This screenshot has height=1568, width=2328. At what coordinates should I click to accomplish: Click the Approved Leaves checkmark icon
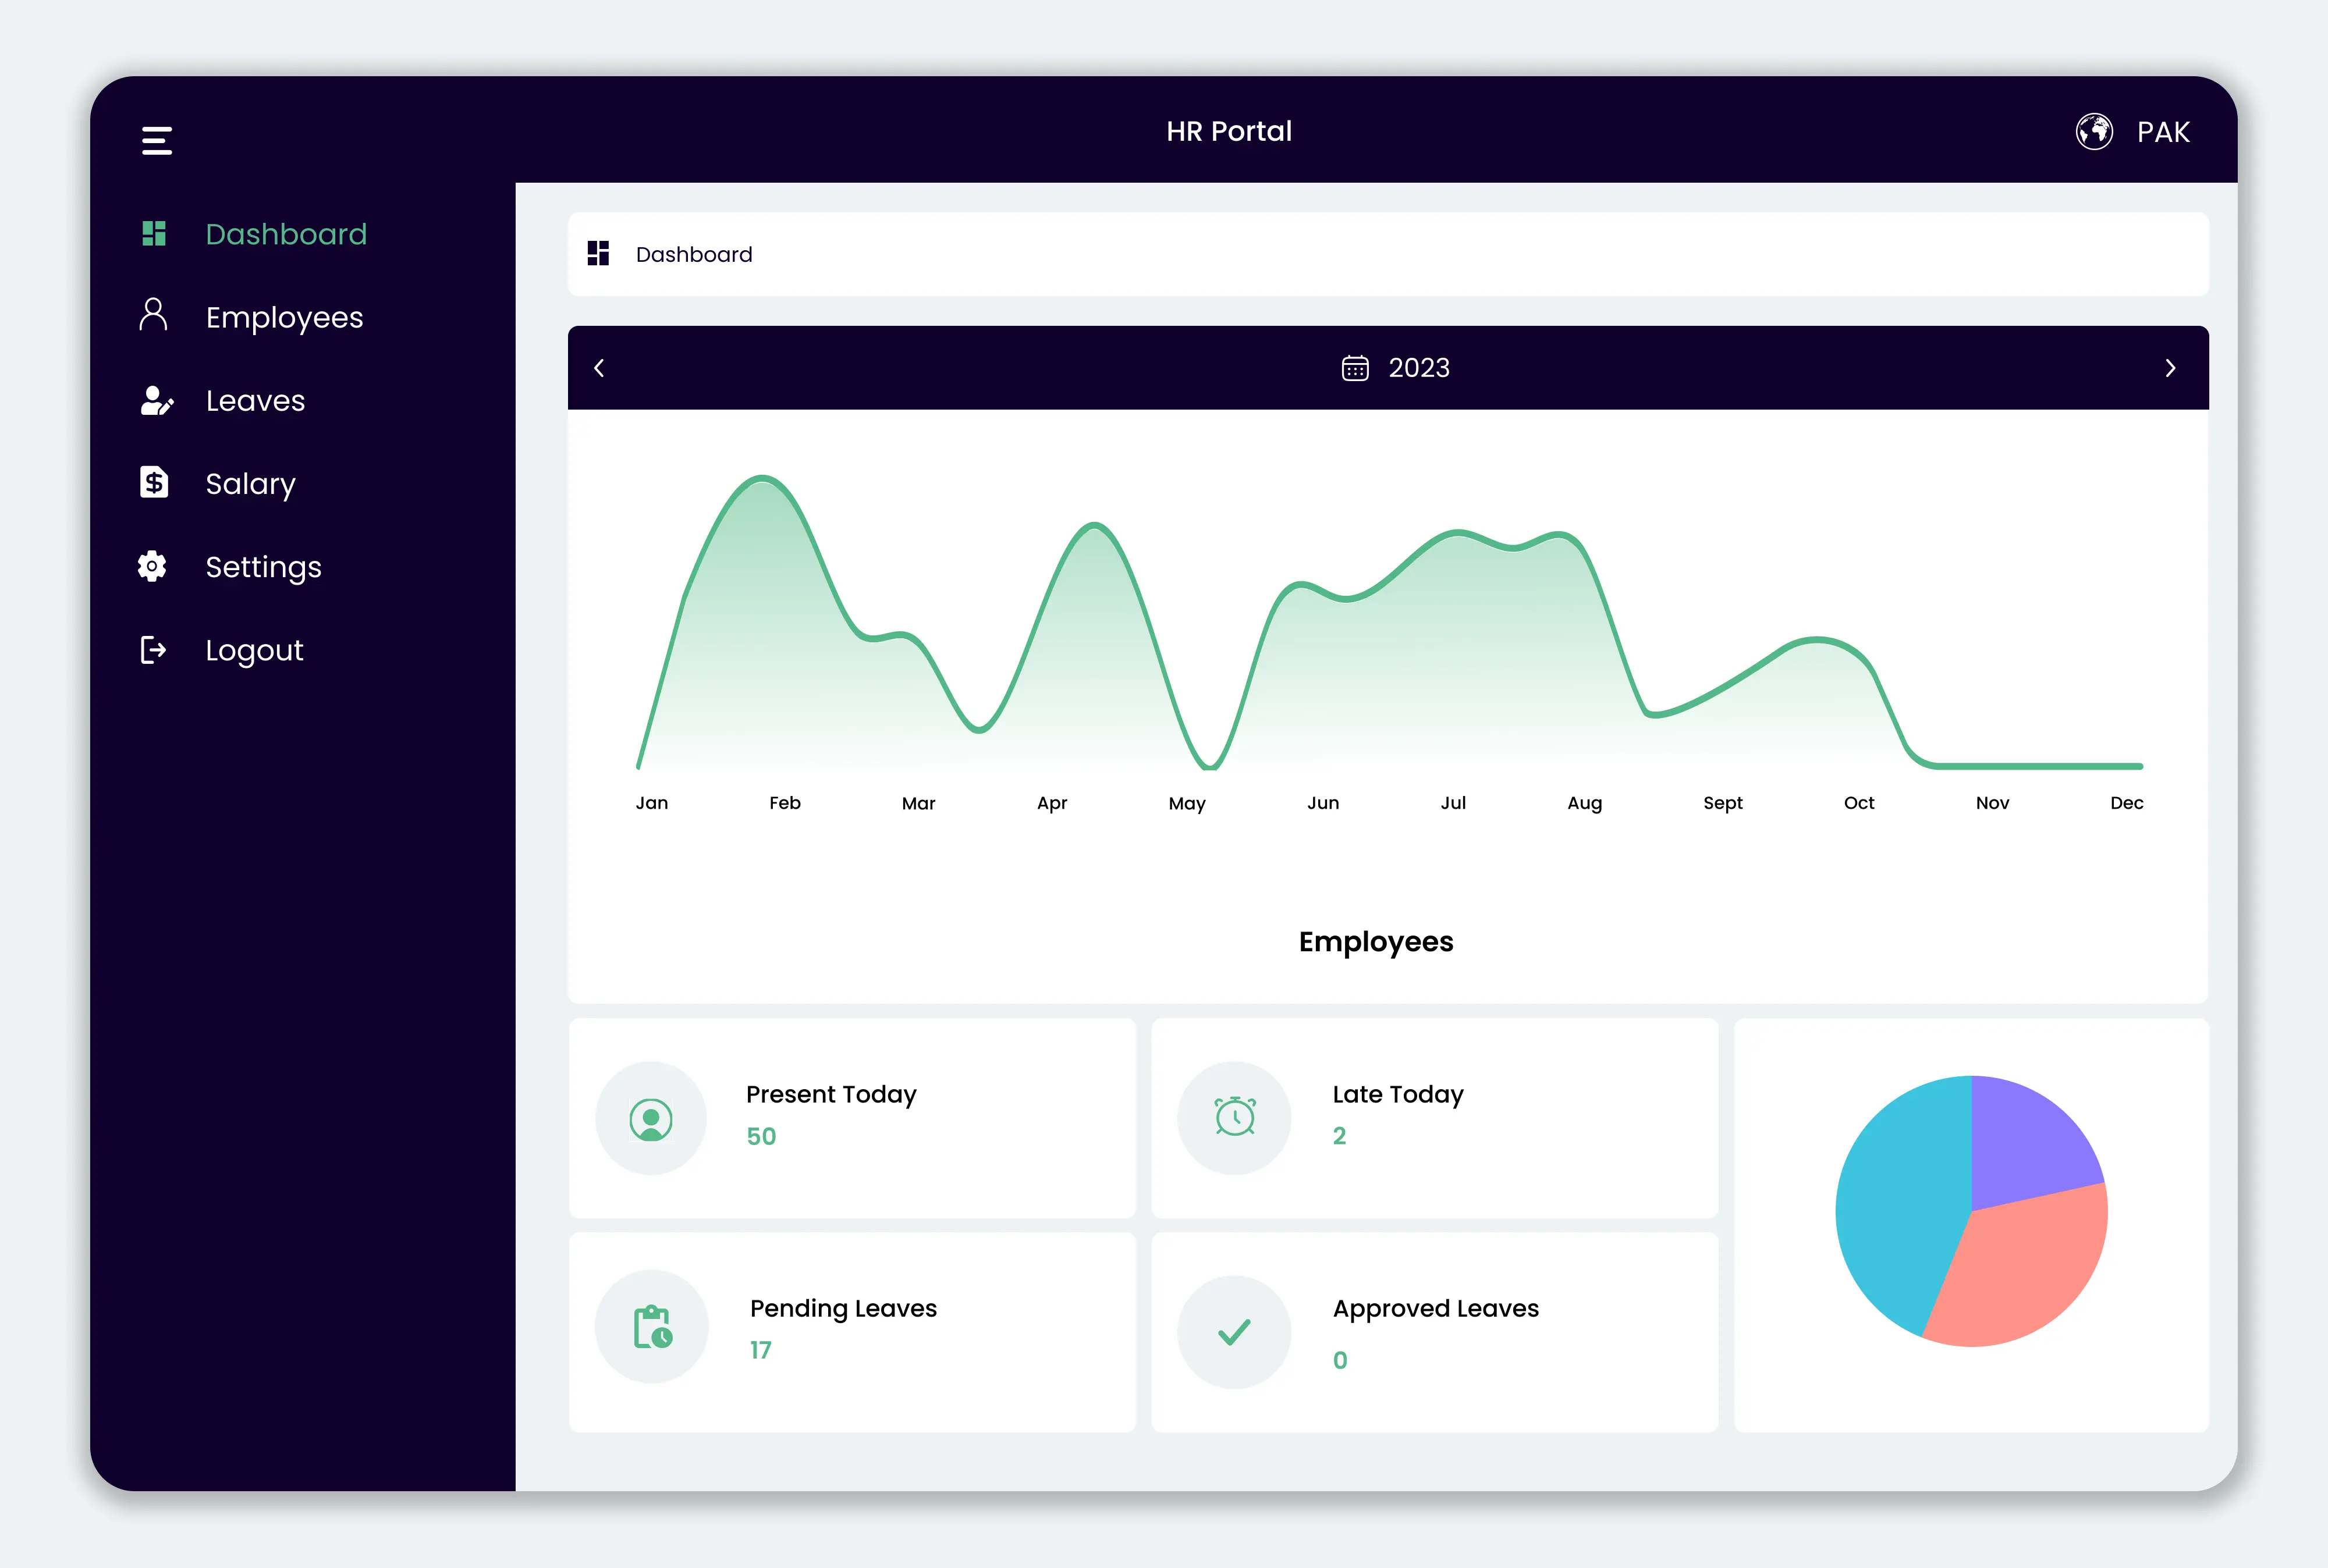pos(1234,1331)
